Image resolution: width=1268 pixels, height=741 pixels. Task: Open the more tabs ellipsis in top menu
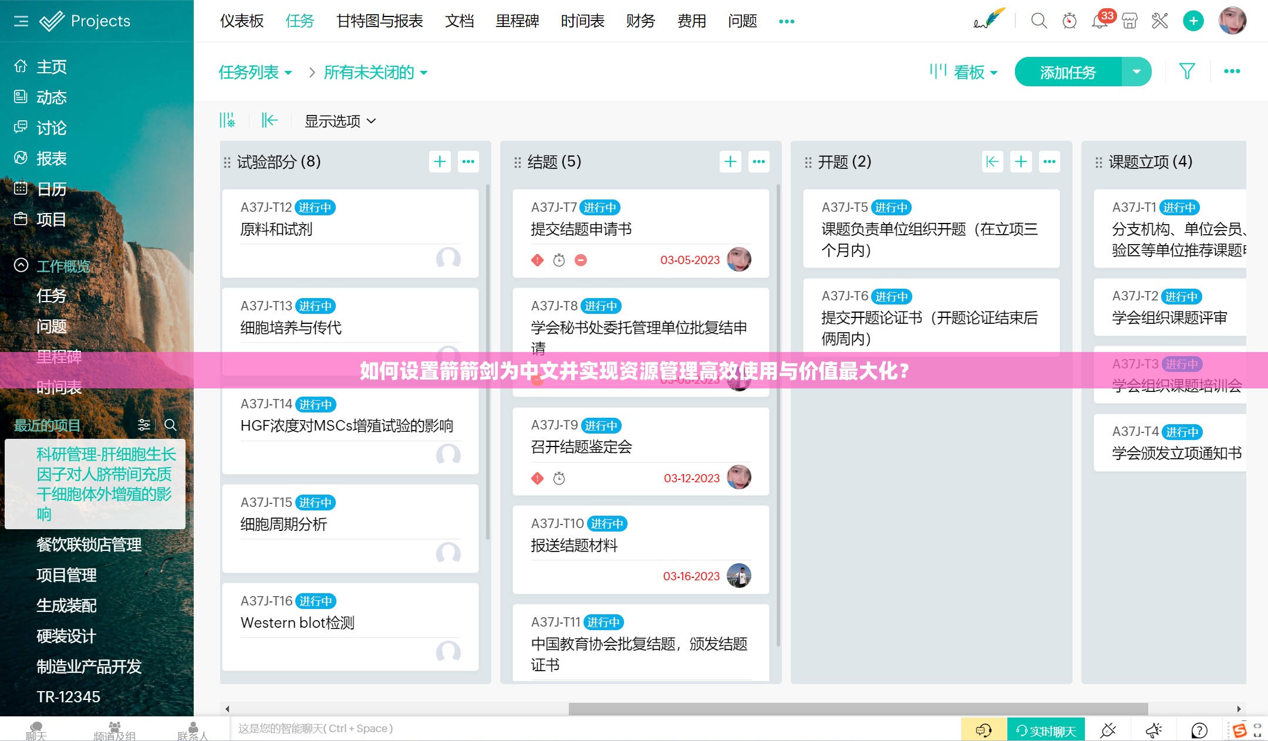tap(786, 21)
